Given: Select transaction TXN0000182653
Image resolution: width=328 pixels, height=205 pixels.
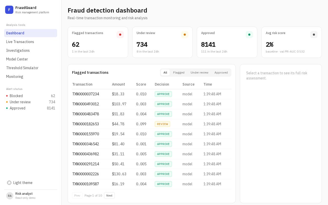Looking at the screenshot, I should [x=152, y=124].
